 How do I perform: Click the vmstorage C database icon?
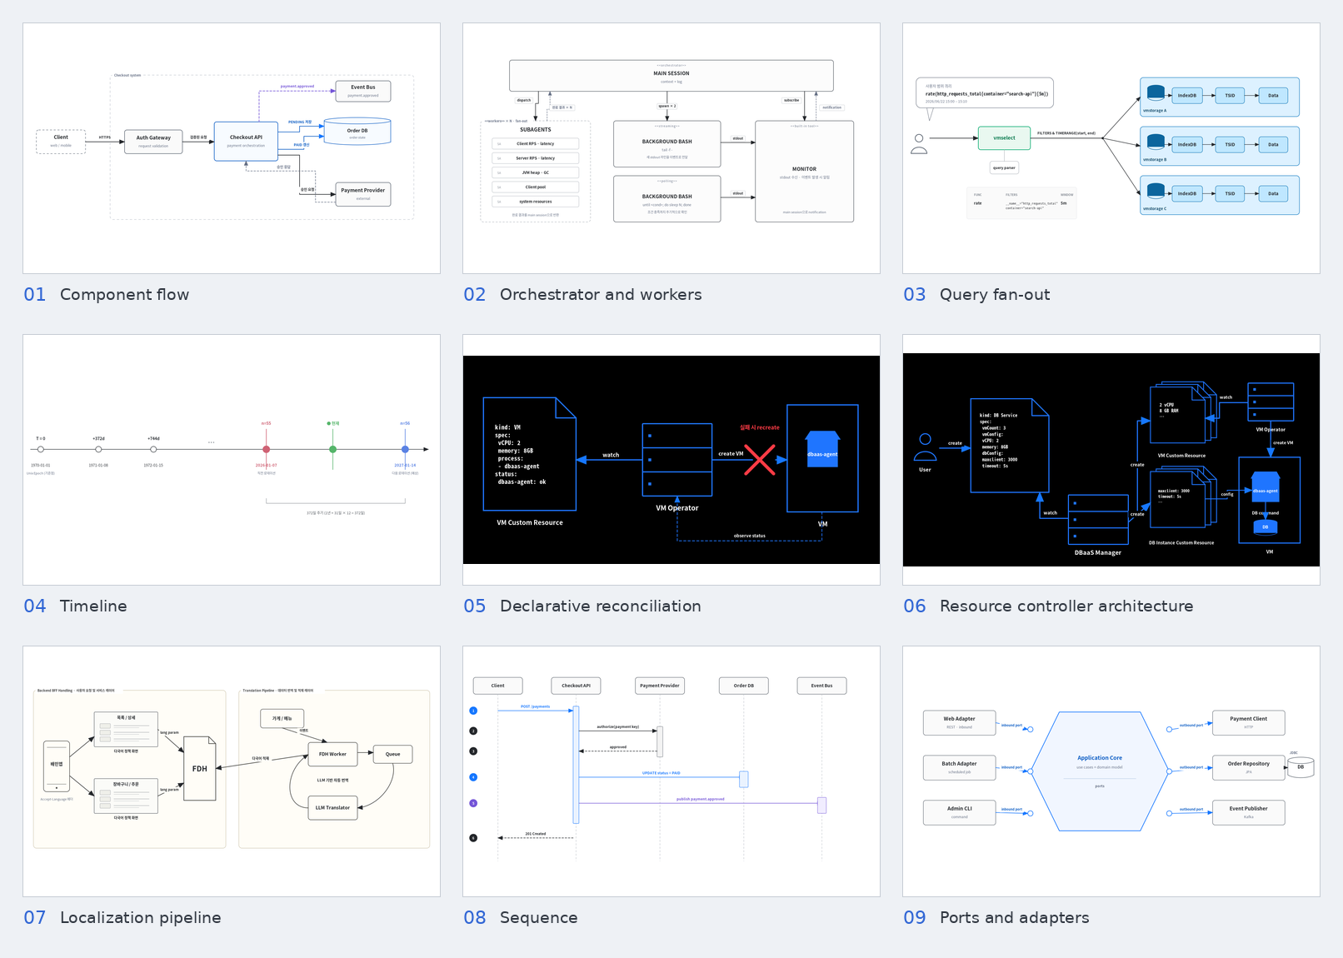click(x=1156, y=191)
